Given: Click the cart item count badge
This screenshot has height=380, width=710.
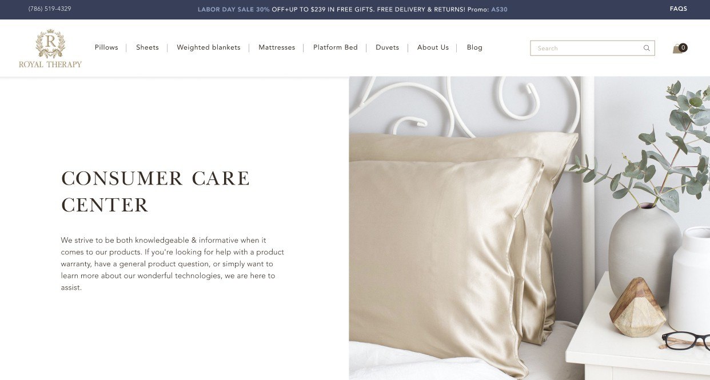Looking at the screenshot, I should point(683,47).
